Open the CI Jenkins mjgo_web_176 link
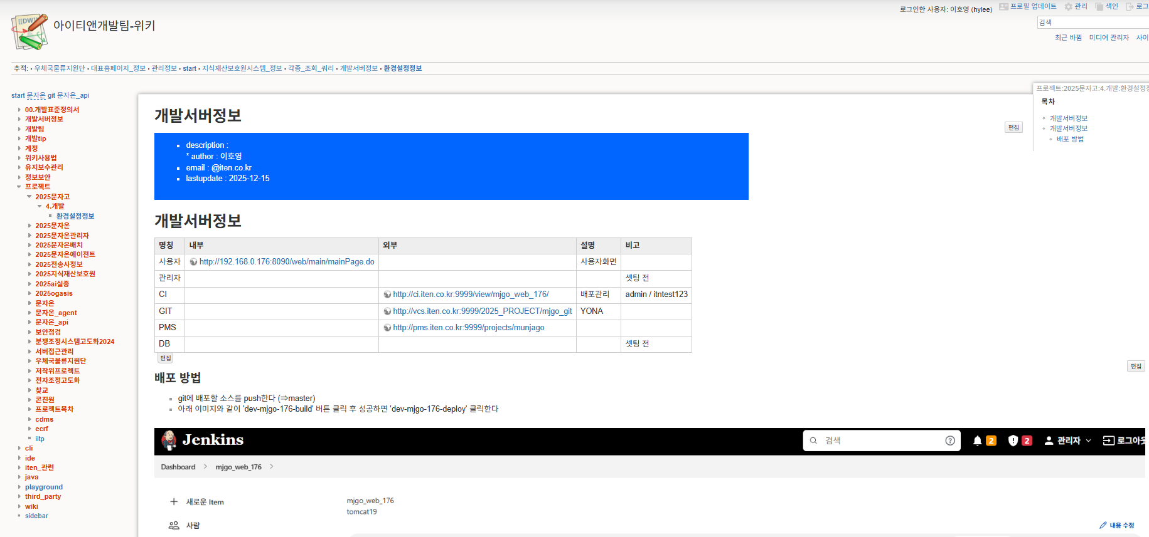This screenshot has width=1149, height=537. [x=470, y=295]
